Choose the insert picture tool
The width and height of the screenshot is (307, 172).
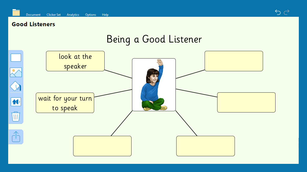(16, 72)
